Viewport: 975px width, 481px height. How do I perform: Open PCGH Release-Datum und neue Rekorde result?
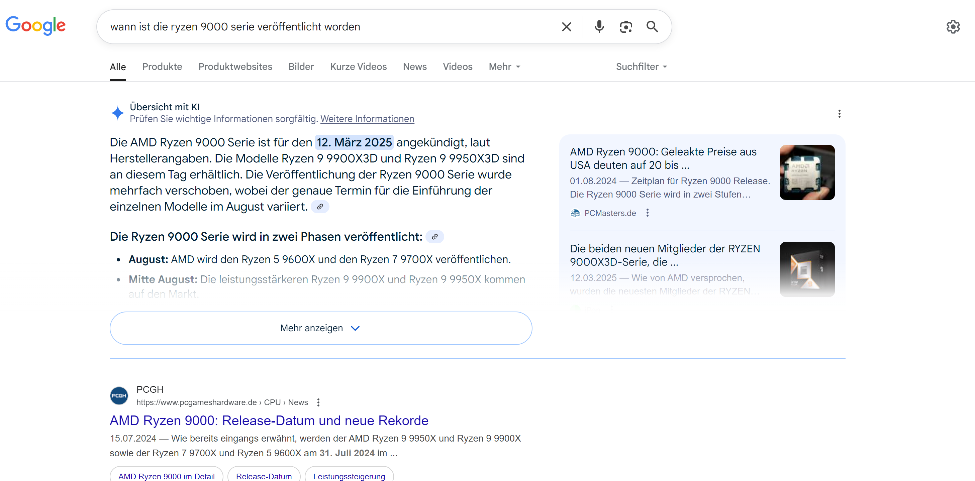(269, 420)
